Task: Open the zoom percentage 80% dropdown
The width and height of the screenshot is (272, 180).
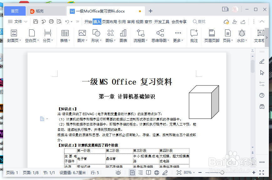Action: [x=189, y=172]
